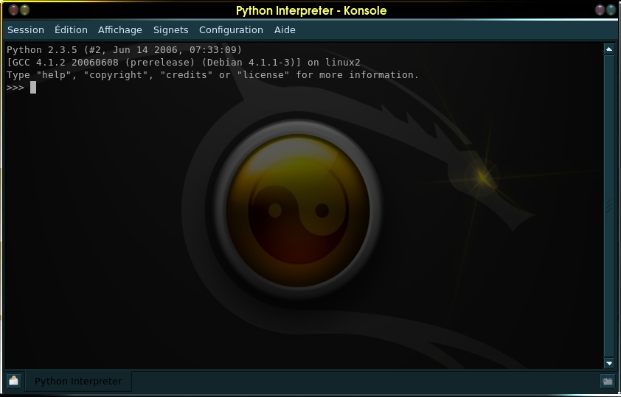Image resolution: width=621 pixels, height=397 pixels.
Task: Click the scrollbar down arrow
Action: (609, 362)
